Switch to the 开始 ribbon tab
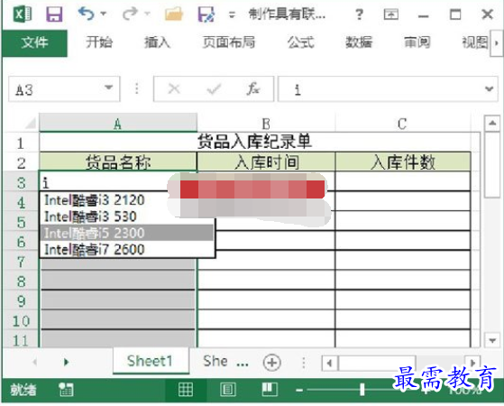The image size is (504, 406). [x=99, y=42]
